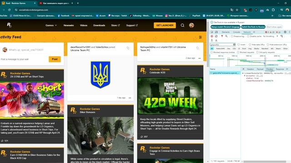Open the Activity Feed filter settings icon
This screenshot has height=163, width=291.
[201, 37]
